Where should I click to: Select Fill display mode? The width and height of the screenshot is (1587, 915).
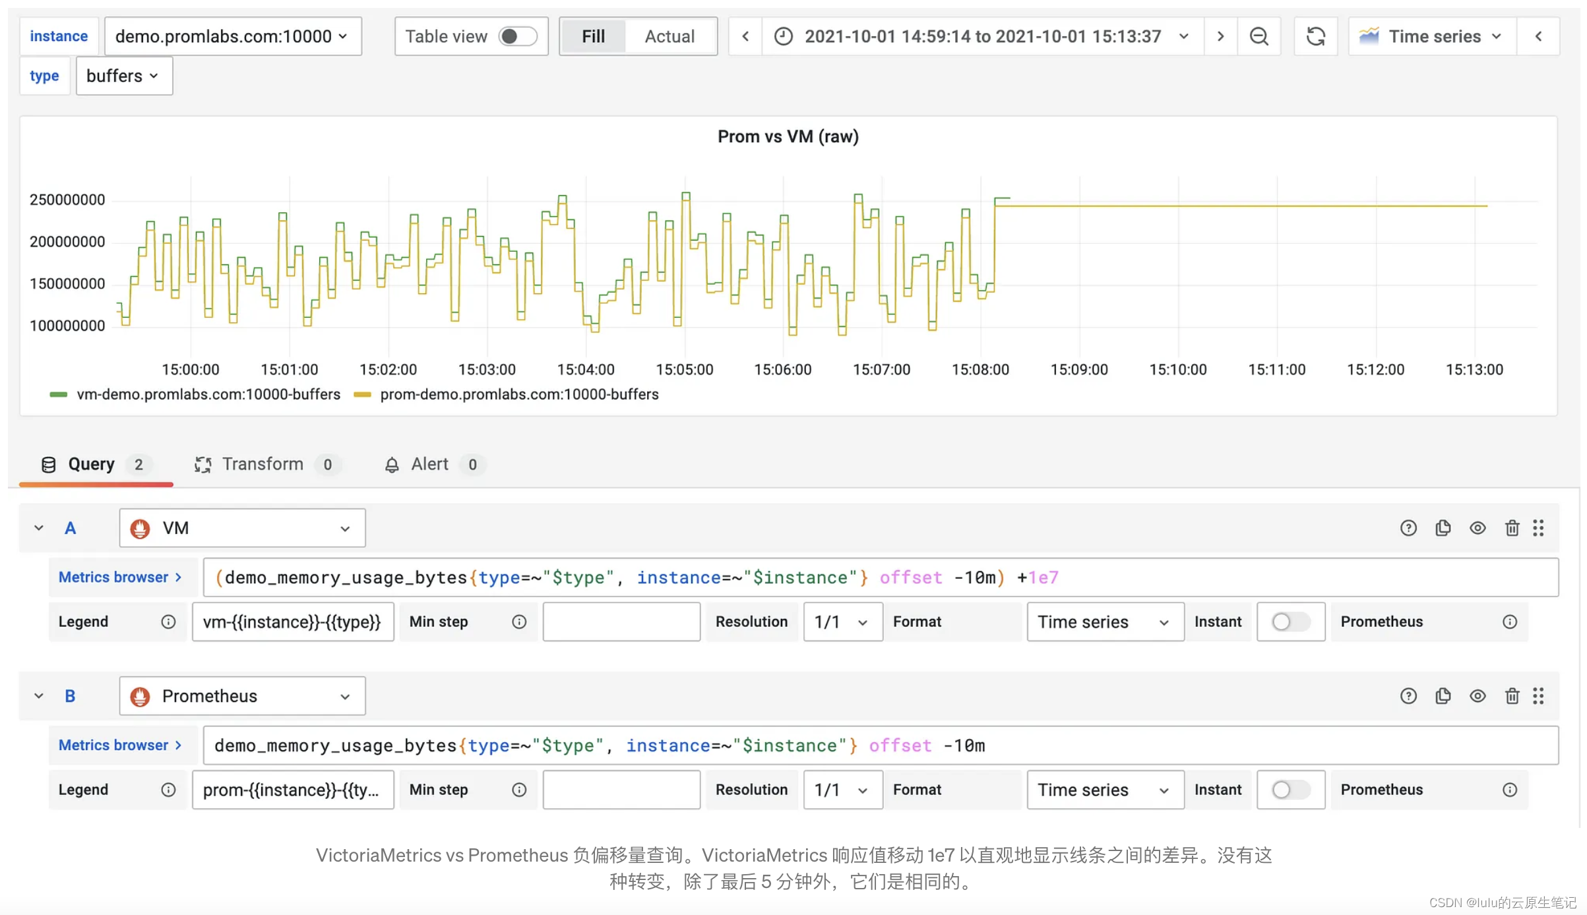(593, 36)
